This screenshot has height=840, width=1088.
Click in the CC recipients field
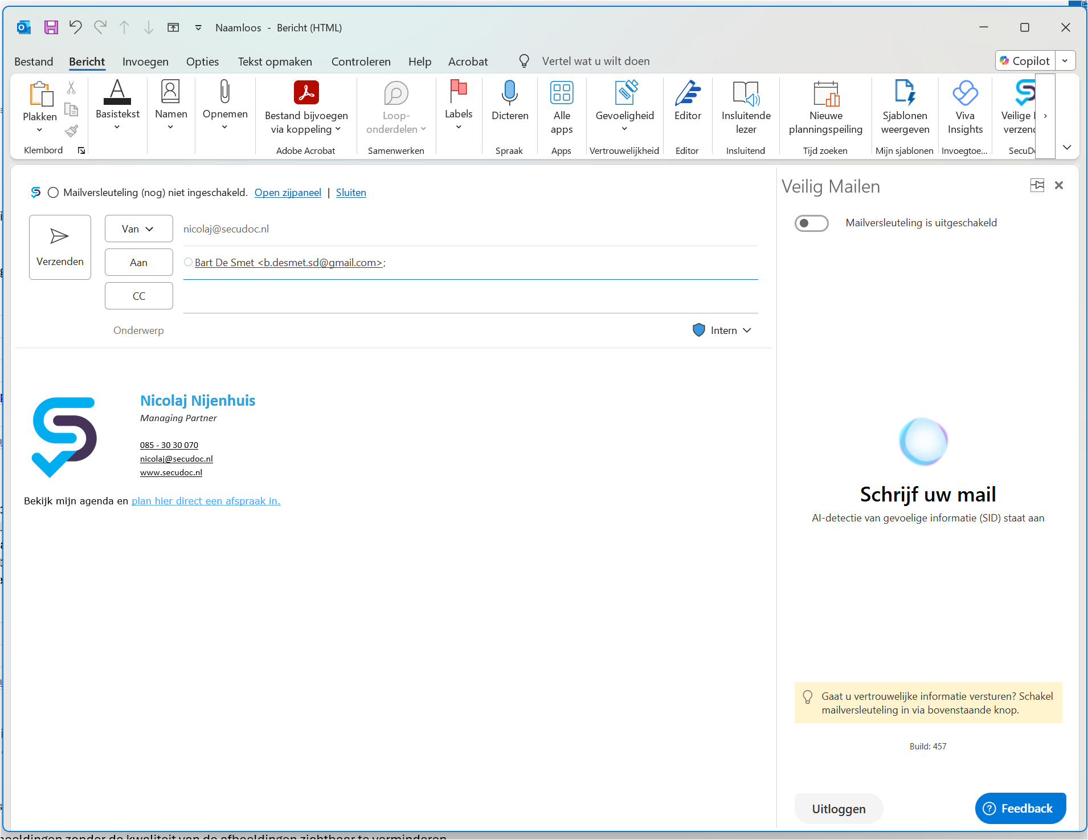471,296
